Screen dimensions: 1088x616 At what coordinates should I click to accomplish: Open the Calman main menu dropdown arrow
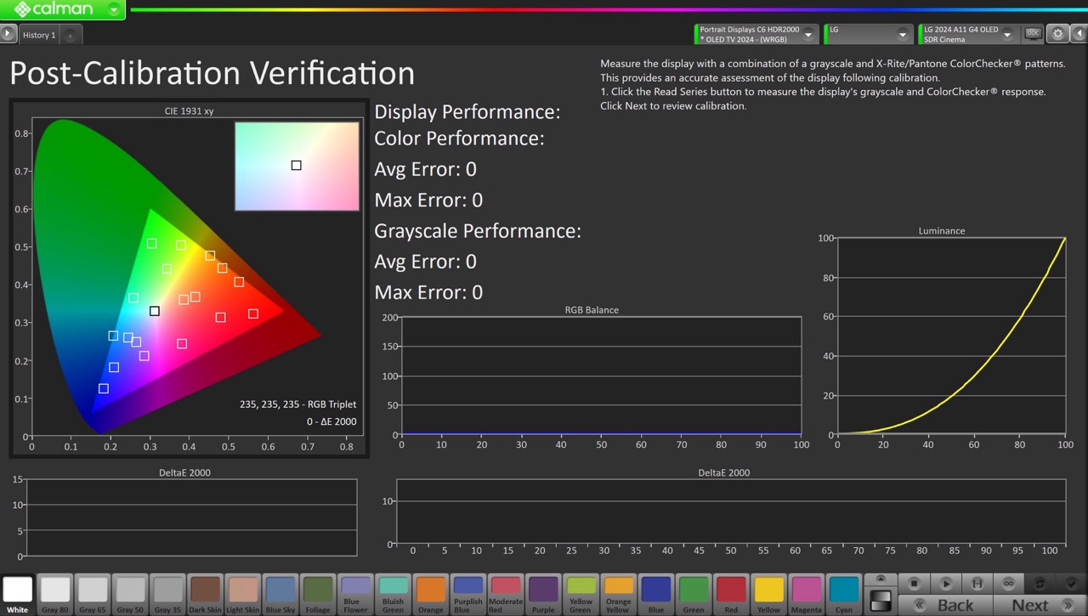[x=114, y=10]
